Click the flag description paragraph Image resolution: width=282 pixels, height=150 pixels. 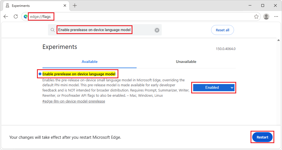pos(116,88)
